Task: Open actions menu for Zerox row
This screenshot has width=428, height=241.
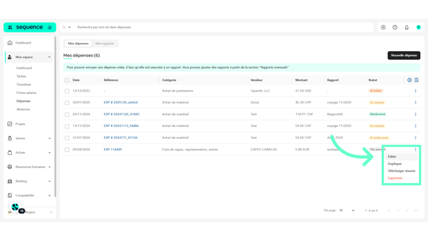Action: (416, 103)
